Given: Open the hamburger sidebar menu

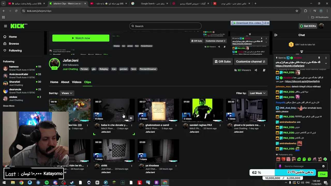Looking at the screenshot, I should coord(5,26).
